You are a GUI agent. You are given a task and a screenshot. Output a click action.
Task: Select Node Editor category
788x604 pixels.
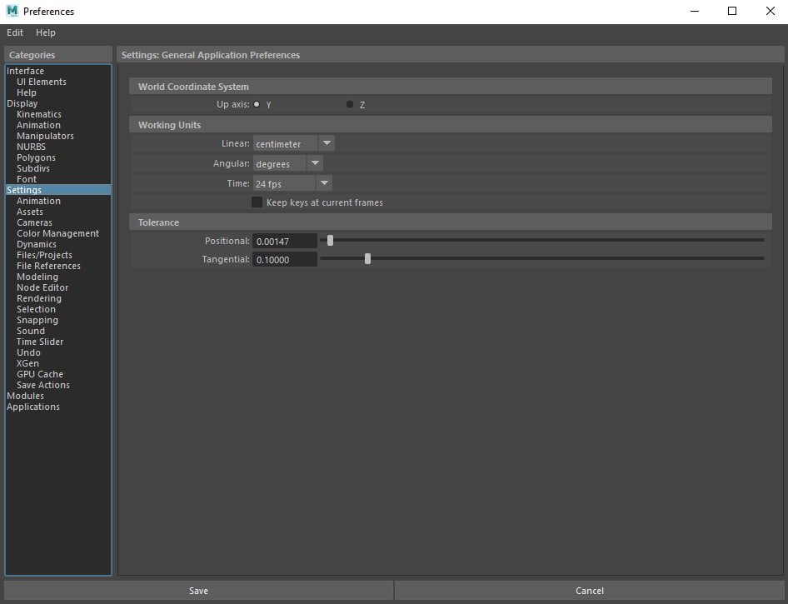[x=42, y=287]
